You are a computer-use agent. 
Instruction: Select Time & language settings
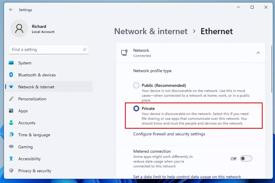[34, 135]
